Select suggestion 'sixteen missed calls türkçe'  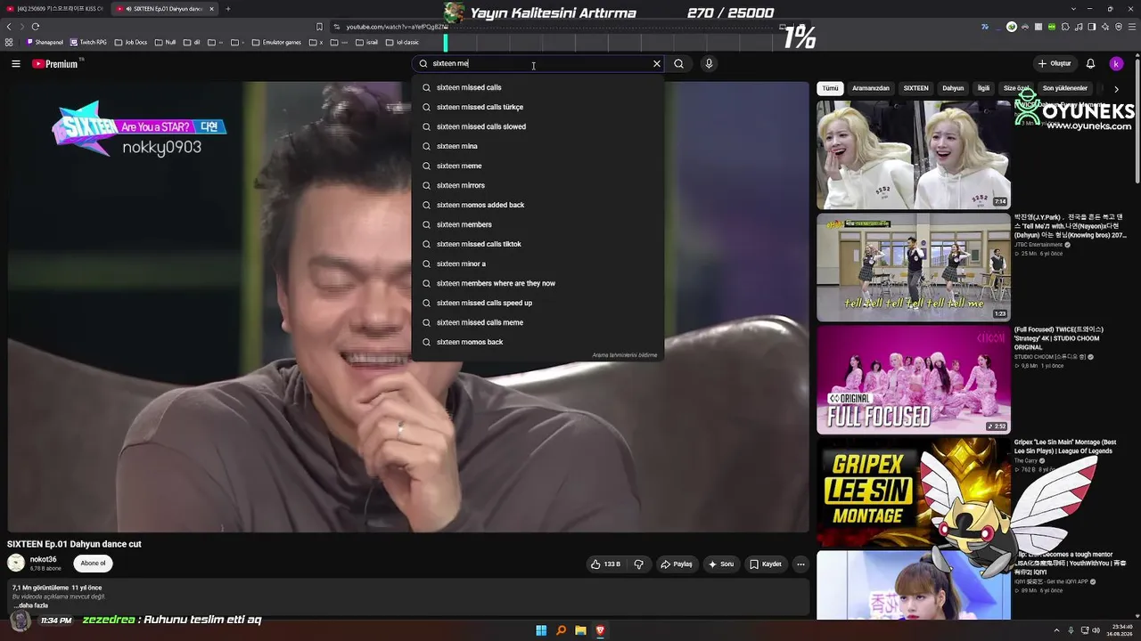pyautogui.click(x=538, y=107)
